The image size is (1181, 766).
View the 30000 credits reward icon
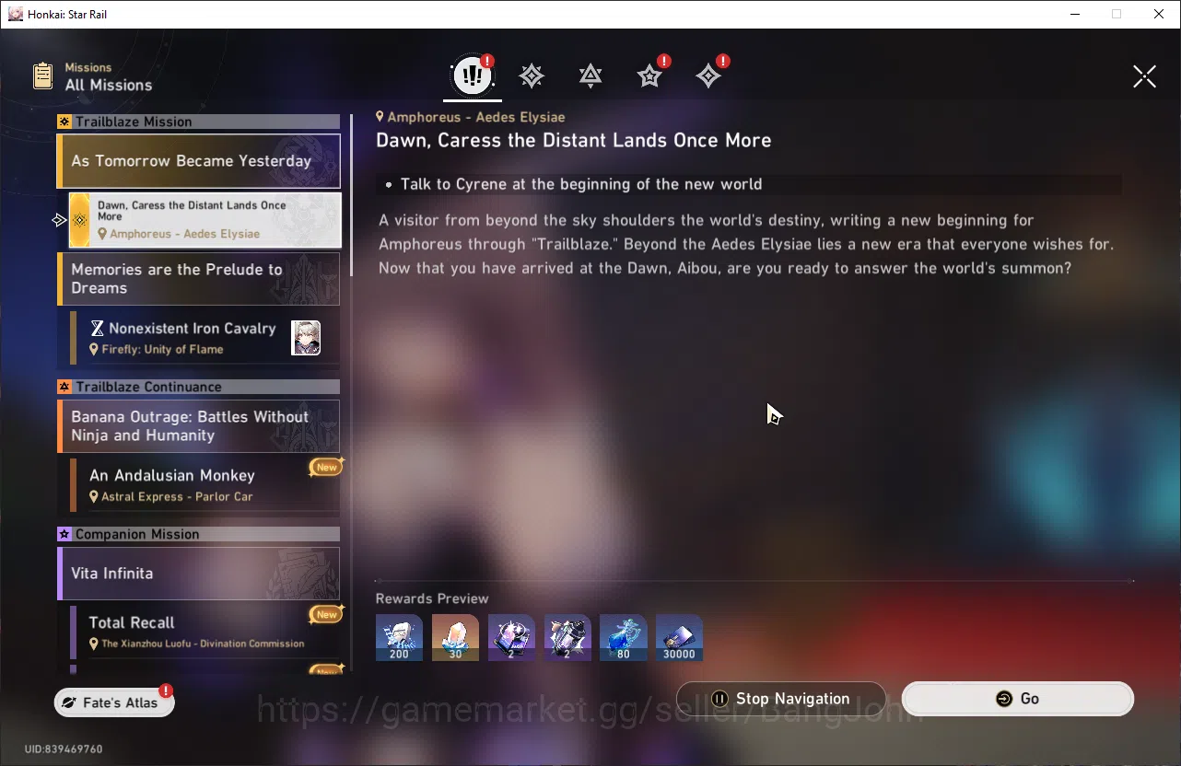click(x=680, y=637)
